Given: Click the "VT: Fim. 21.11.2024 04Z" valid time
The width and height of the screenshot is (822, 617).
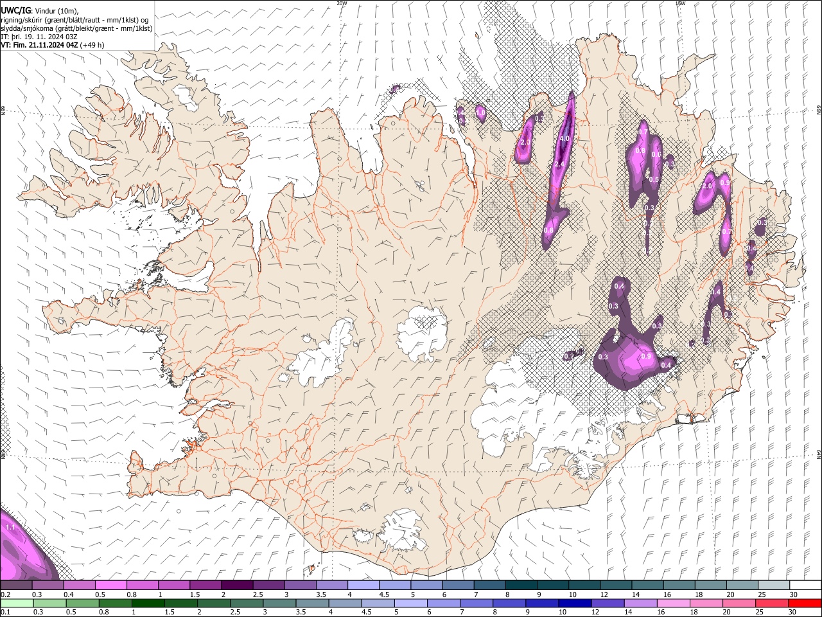Looking at the screenshot, I should coord(40,45).
